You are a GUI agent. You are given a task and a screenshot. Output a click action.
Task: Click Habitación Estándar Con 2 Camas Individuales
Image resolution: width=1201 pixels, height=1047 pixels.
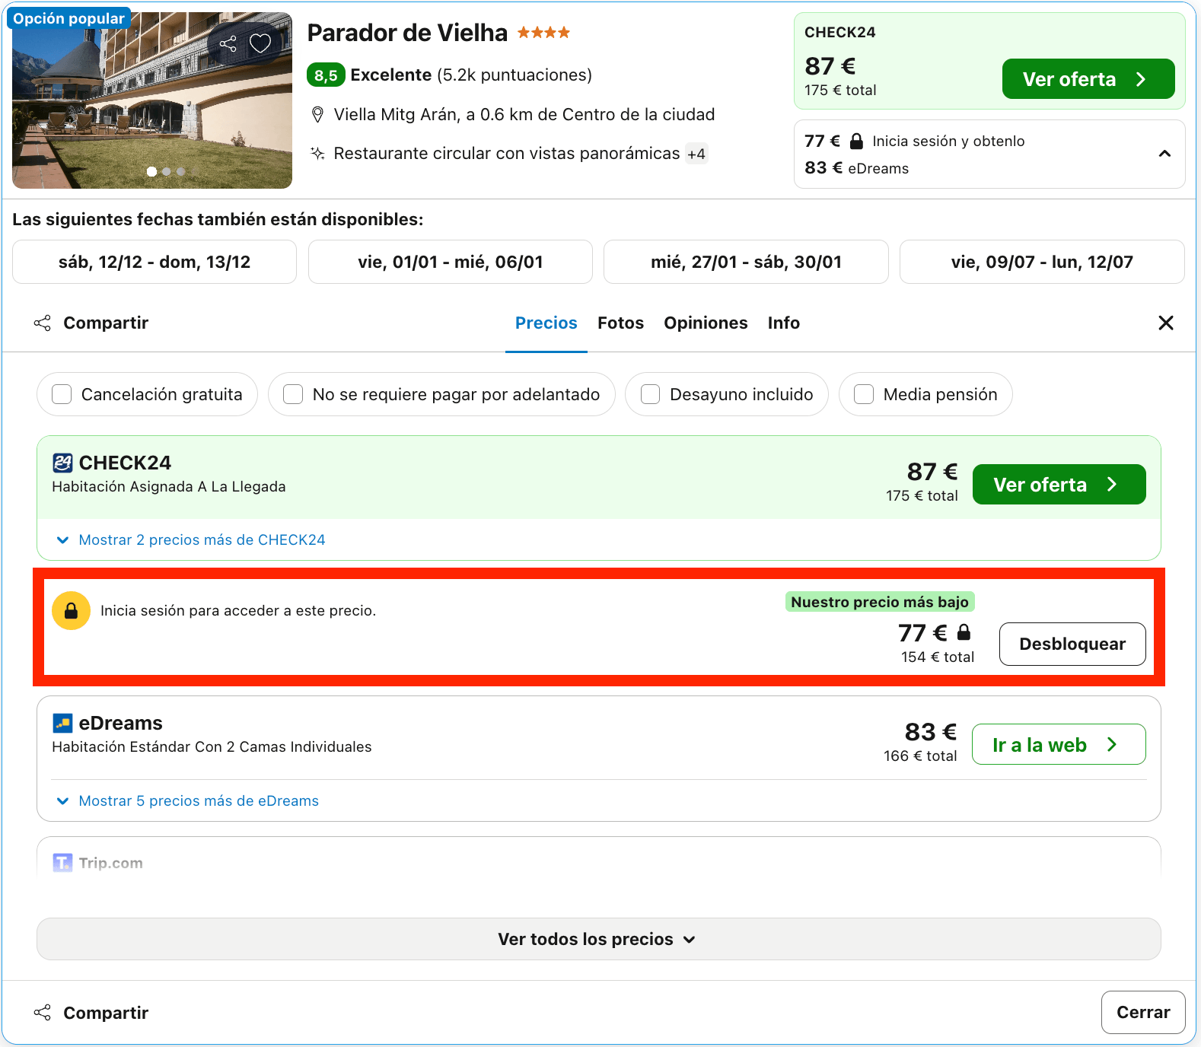point(212,747)
